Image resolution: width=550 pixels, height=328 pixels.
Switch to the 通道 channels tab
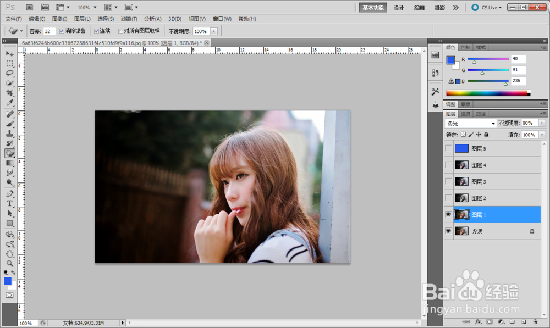click(465, 114)
